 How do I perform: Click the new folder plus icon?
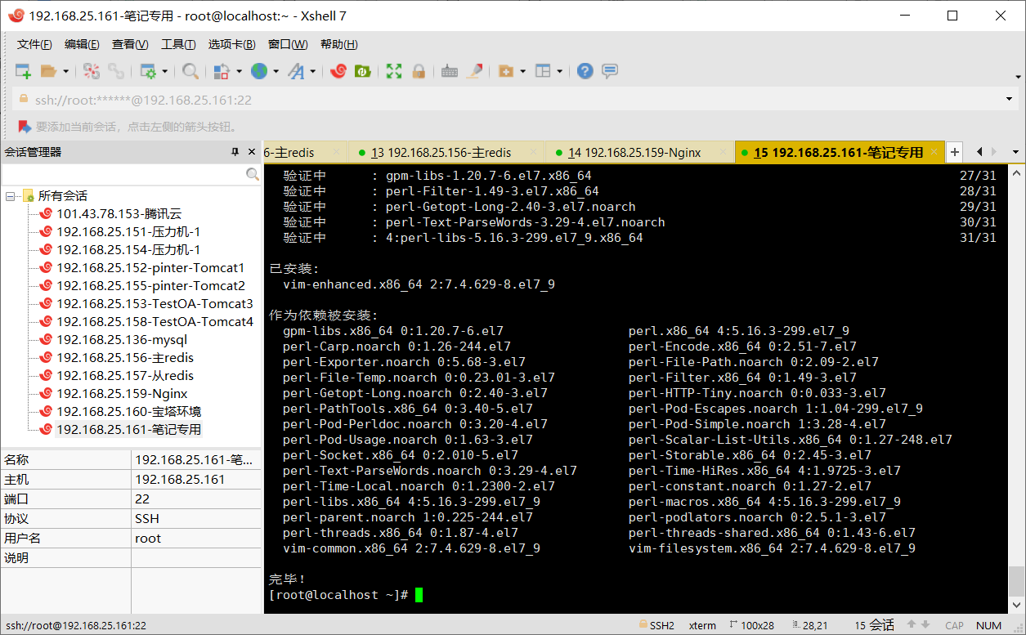(x=506, y=71)
